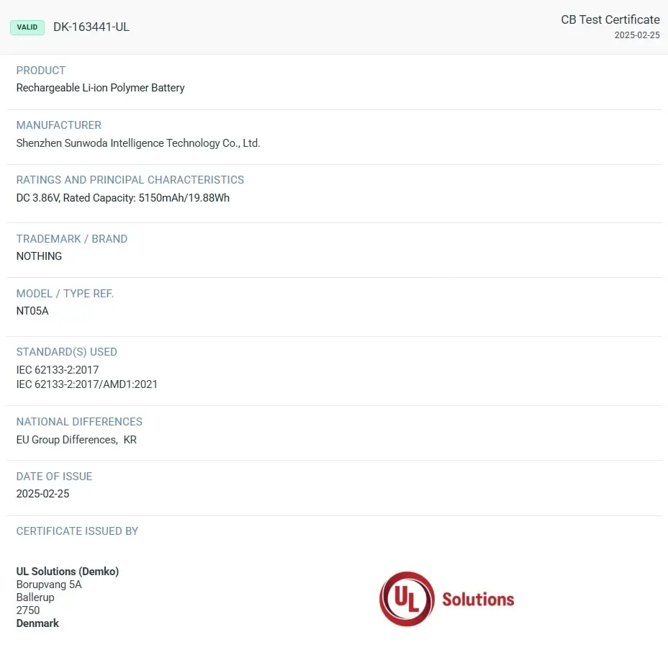Select the certificate number DK-163441-UL
The image size is (668, 645).
pyautogui.click(x=91, y=27)
